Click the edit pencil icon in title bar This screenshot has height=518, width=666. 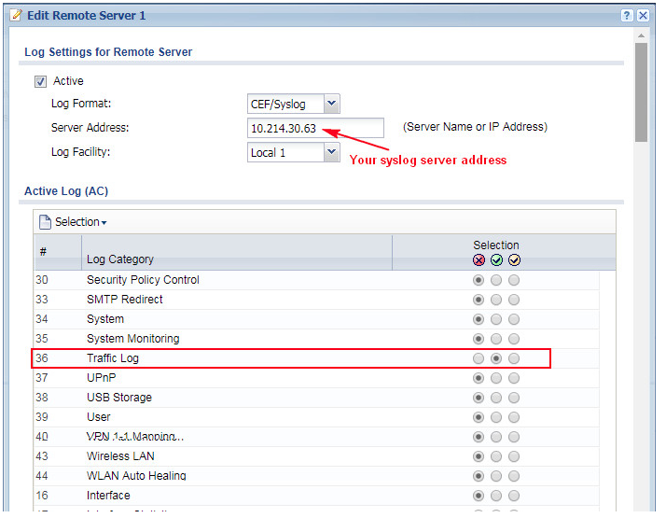tap(15, 16)
